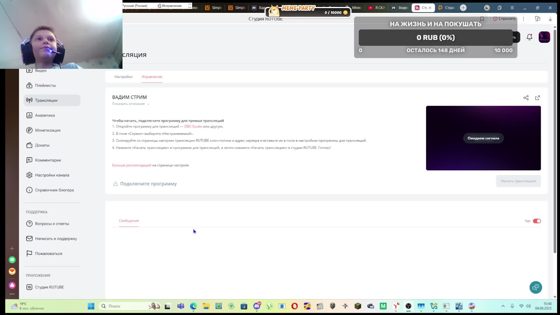Click the share icon next to the stream title

526,98
